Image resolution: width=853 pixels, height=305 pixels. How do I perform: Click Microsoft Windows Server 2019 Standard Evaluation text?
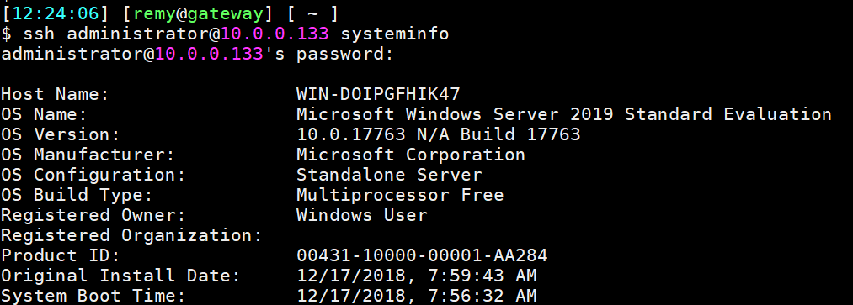(564, 114)
